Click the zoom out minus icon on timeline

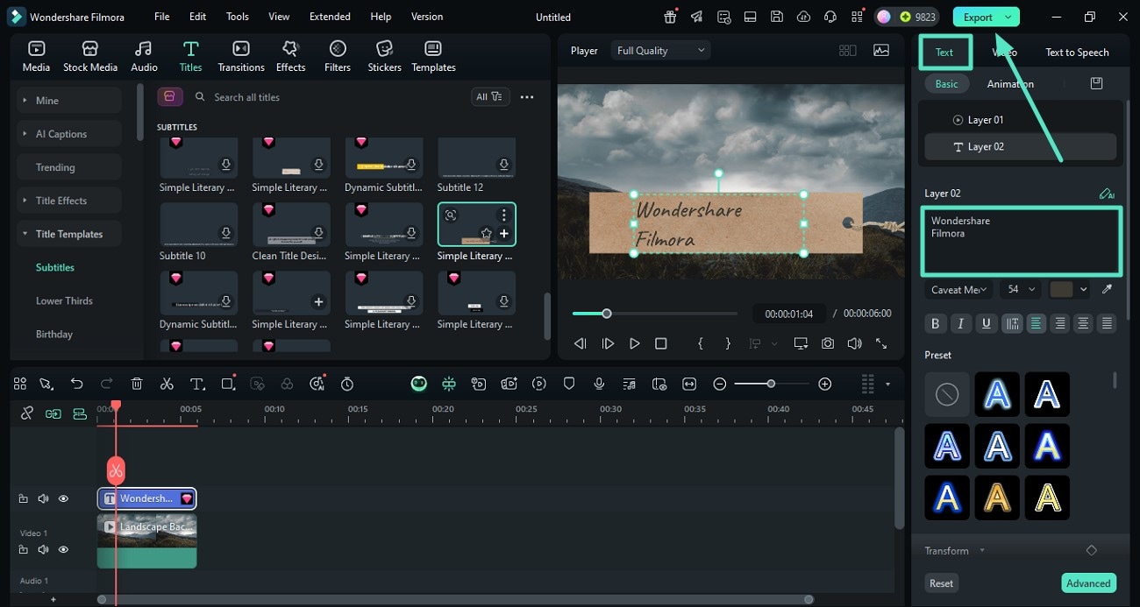tap(720, 384)
